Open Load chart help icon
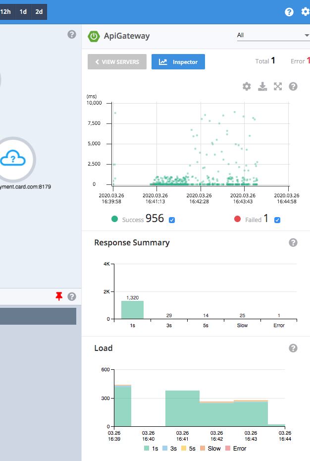Viewport: 310px width, 461px height. pos(293,348)
